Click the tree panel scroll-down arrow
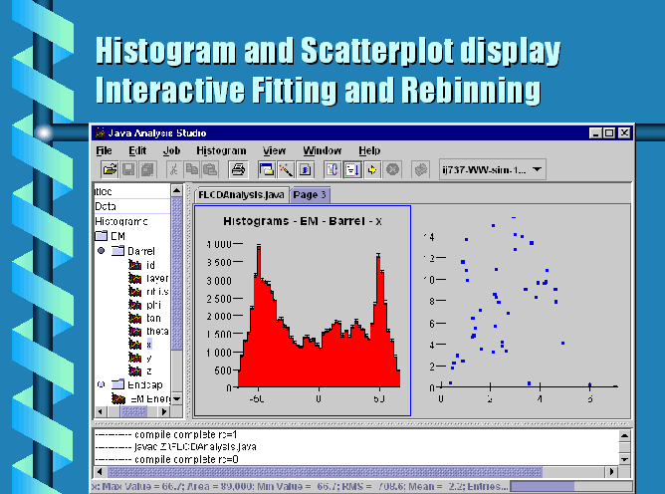This screenshot has width=665, height=494. click(x=177, y=399)
